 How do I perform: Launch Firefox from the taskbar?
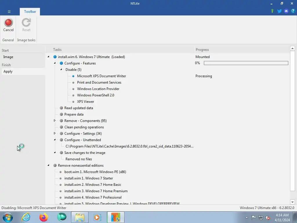pyautogui.click(x=44, y=217)
